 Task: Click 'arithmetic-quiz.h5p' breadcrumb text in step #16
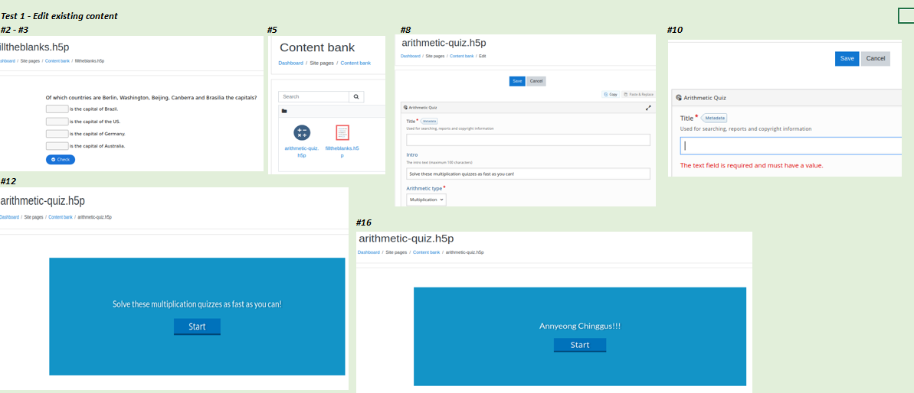(x=464, y=252)
